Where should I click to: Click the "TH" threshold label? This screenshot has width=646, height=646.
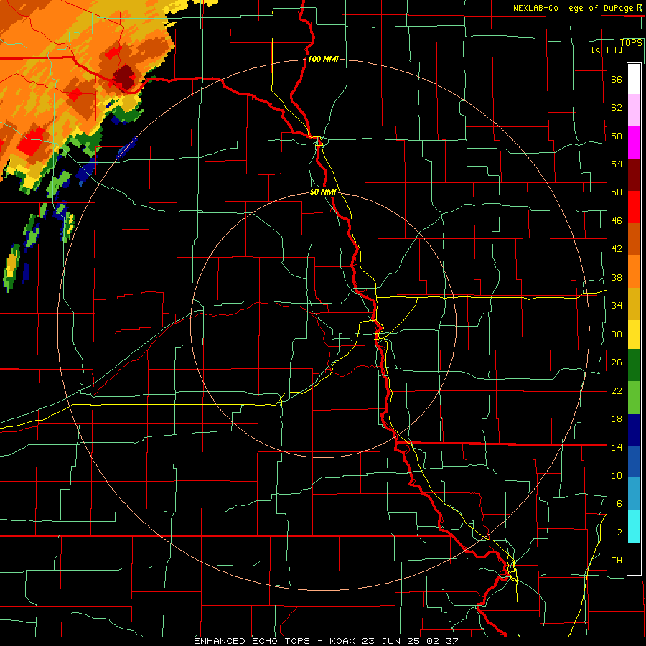point(617,561)
